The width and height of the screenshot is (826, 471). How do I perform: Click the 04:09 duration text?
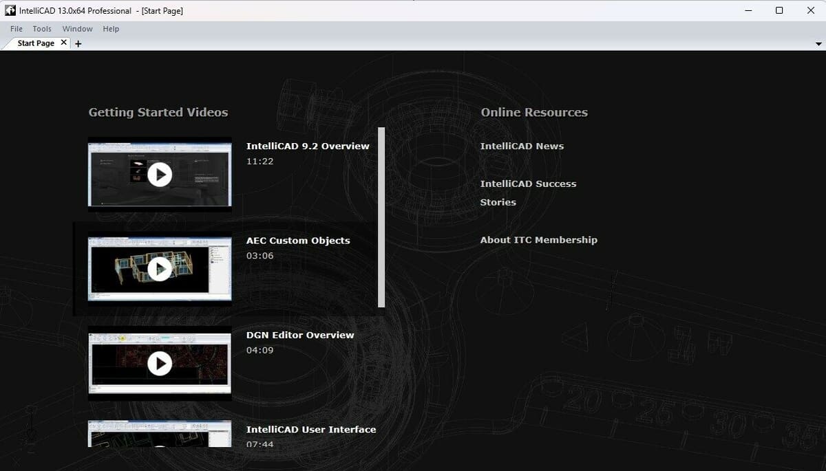[x=260, y=350]
